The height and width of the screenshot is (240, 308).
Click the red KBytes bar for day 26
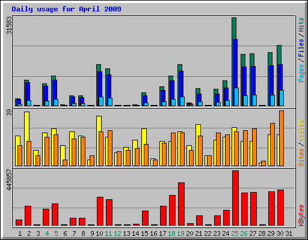click(244, 209)
